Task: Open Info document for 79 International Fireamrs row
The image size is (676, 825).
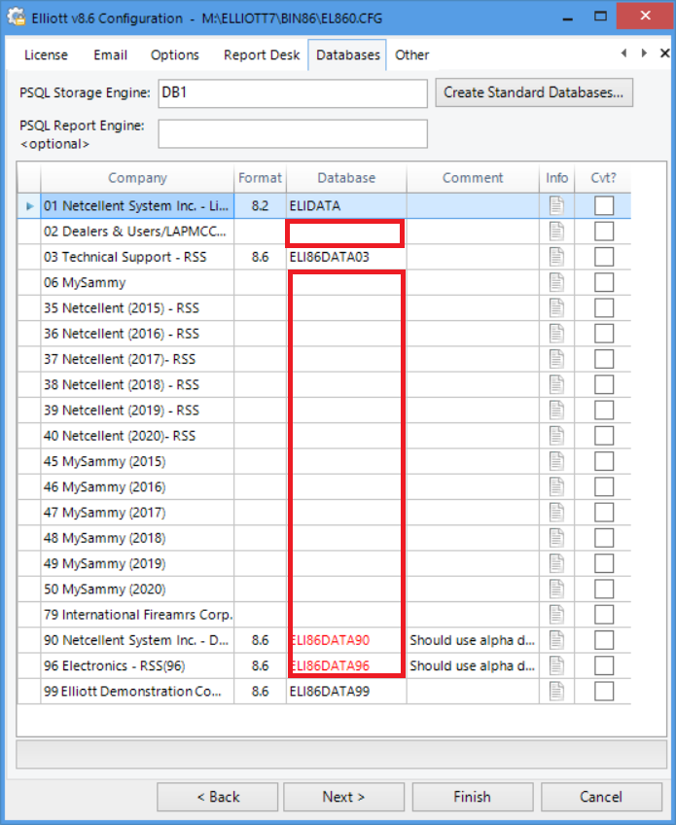Action: pyautogui.click(x=556, y=615)
